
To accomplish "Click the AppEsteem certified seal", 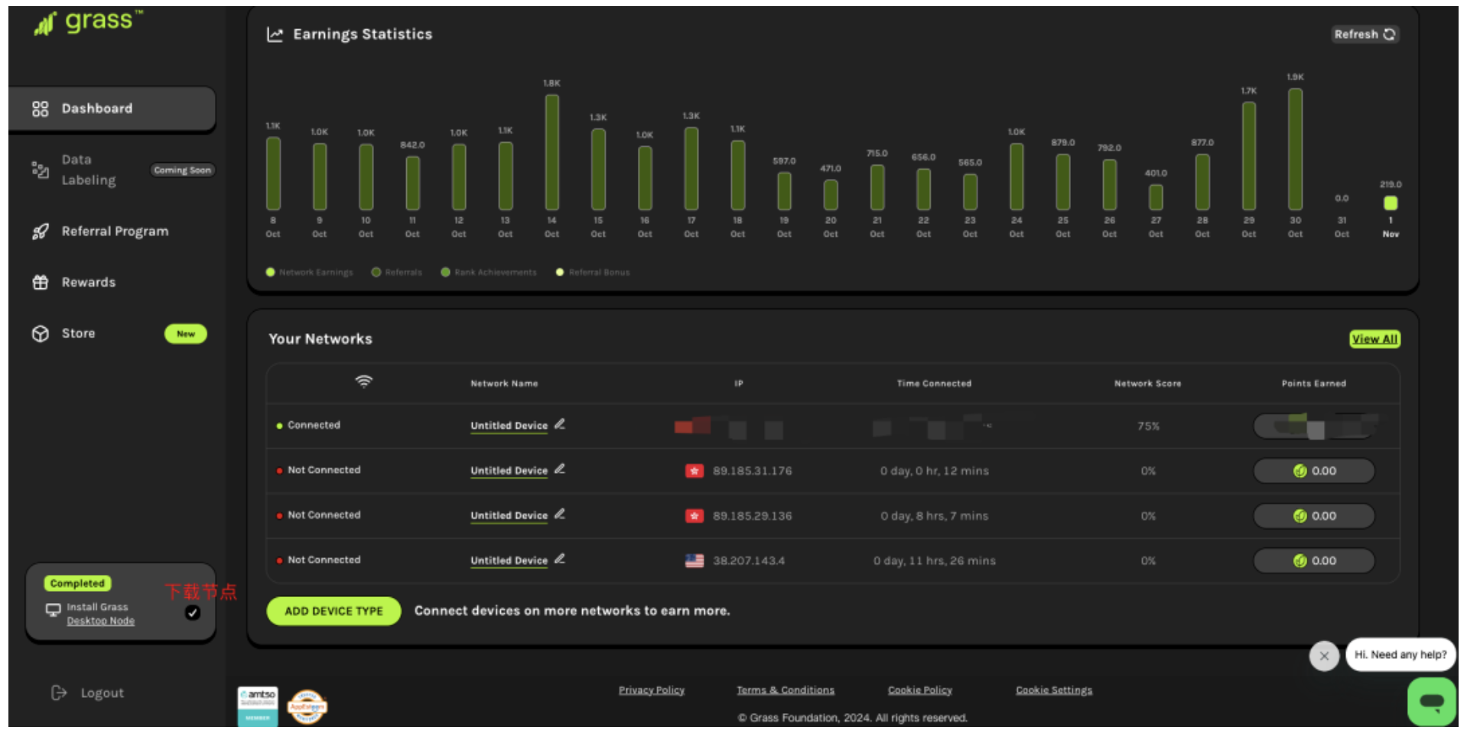I will [x=307, y=707].
